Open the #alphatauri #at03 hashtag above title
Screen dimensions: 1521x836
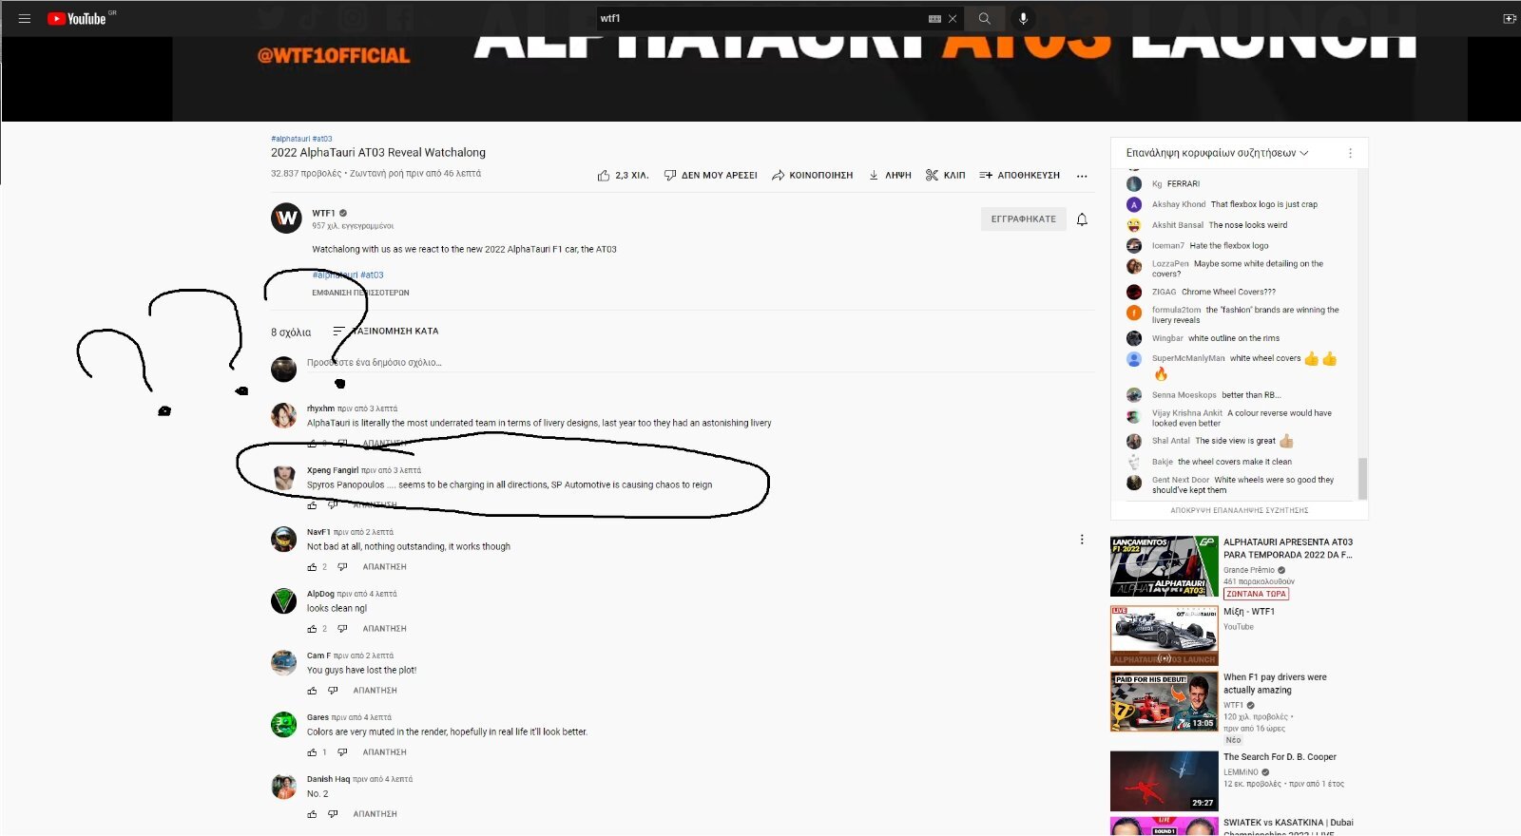[x=301, y=139]
